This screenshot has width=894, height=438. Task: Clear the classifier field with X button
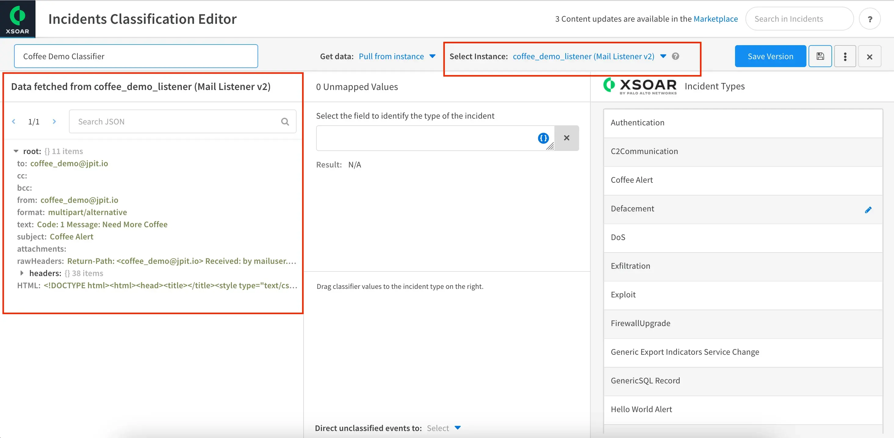pos(567,138)
